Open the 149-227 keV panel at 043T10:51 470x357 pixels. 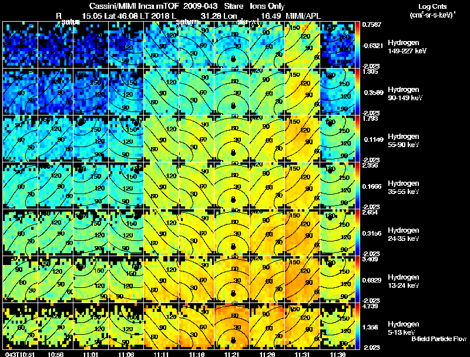pos(20,45)
